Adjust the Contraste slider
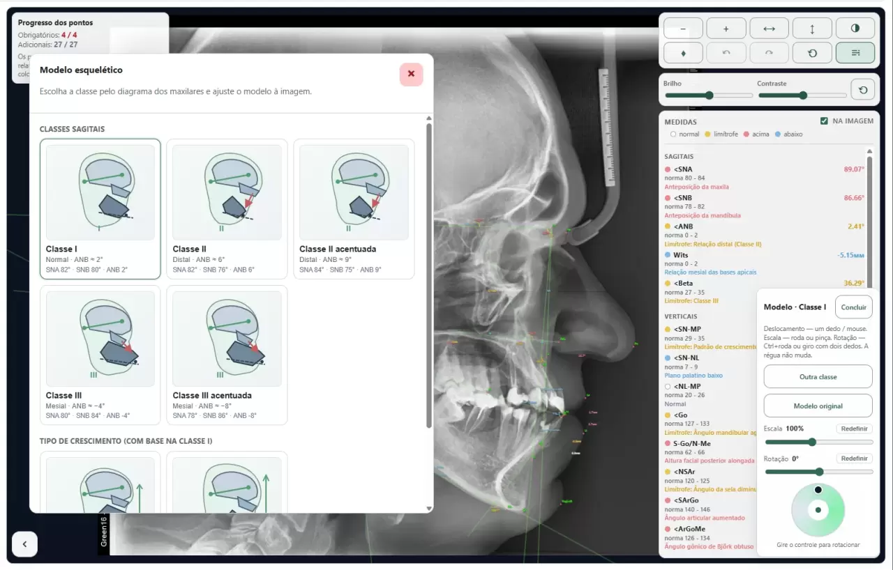The height and width of the screenshot is (570, 893). click(x=802, y=95)
